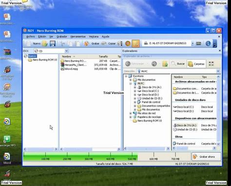
Task: Click the forward arrow icon in explorer
Action: click(x=154, y=64)
